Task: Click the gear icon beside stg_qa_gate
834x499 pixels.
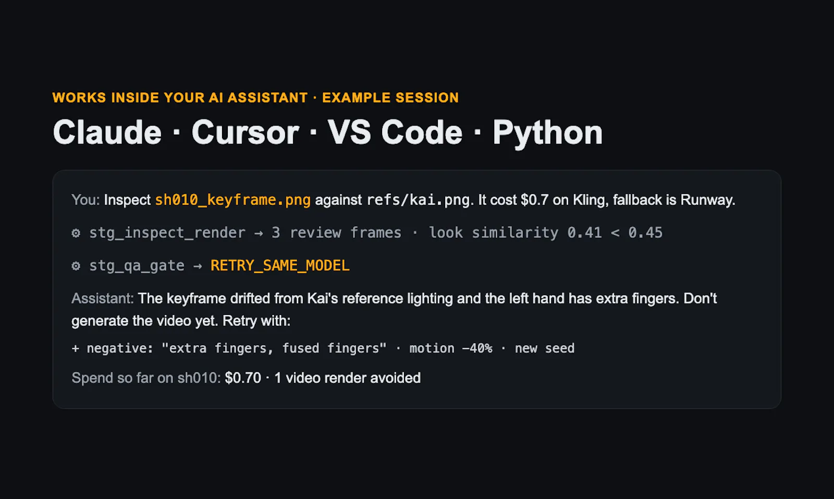Action: coord(76,266)
